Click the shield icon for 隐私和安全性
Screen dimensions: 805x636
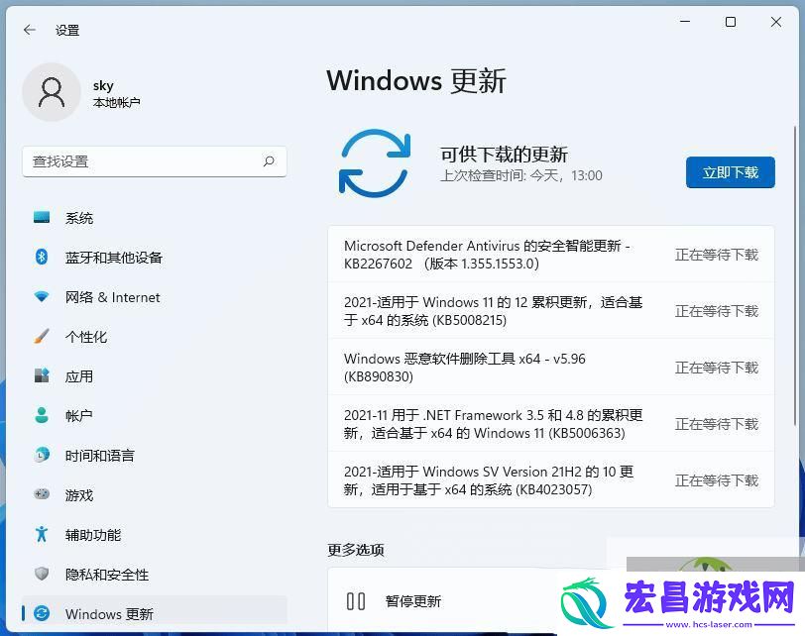pos(42,574)
